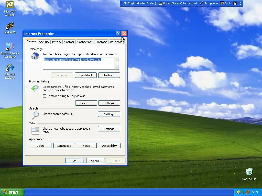This screenshot has width=262, height=196.
Task: Open the security shield tray icon
Action: click(x=238, y=192)
